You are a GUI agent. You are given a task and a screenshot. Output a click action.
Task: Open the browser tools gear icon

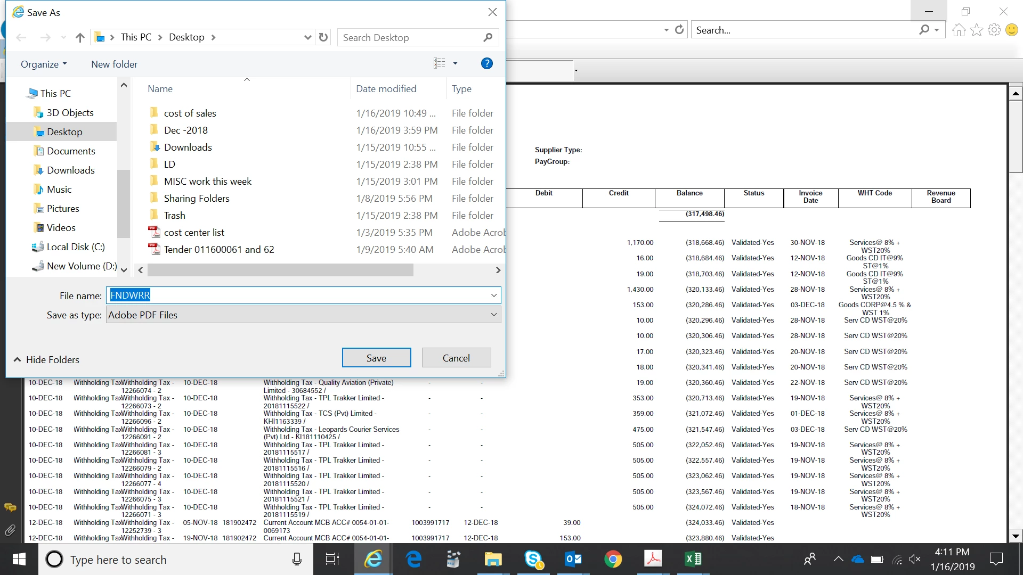994,30
